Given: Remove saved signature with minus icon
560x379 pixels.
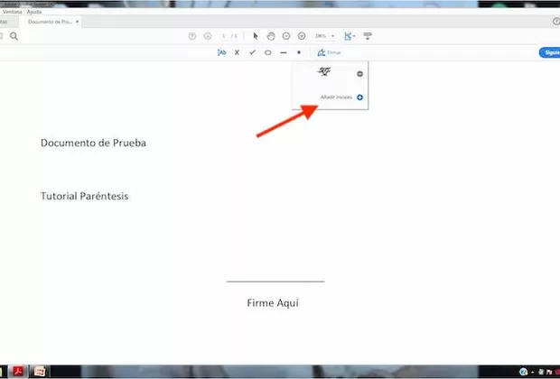Looking at the screenshot, I should [x=360, y=74].
